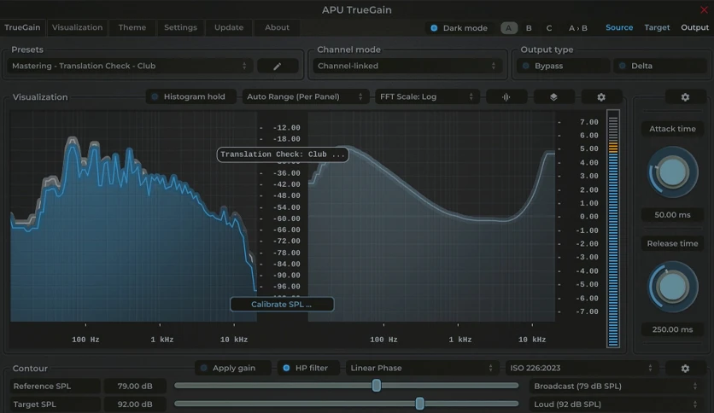Open Linear Phase filter dropdown
This screenshot has width=714, height=413.
click(422, 368)
